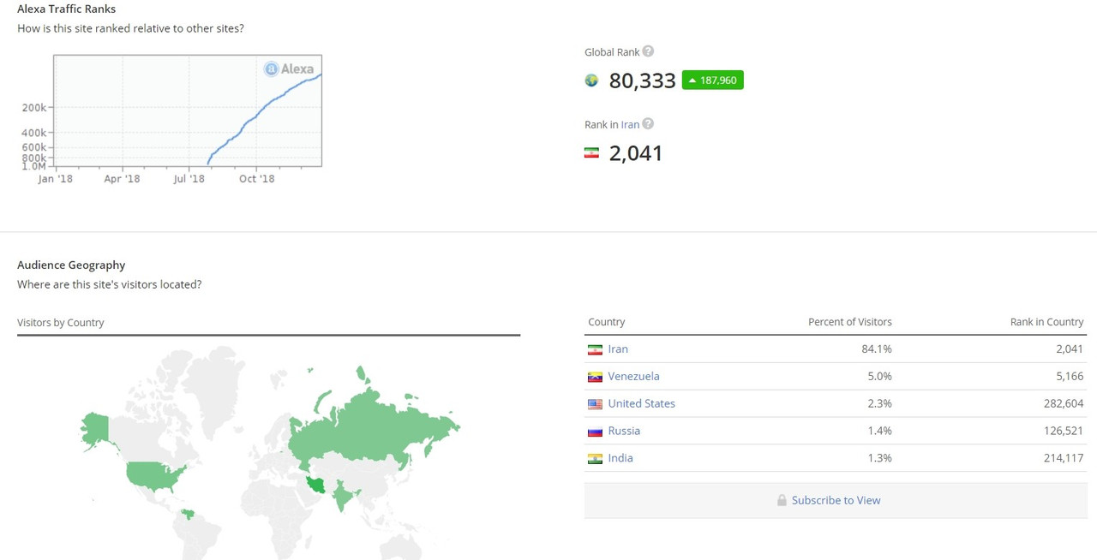Click the green 187,960 rank change badge
The width and height of the screenshot is (1097, 560).
[x=713, y=80]
